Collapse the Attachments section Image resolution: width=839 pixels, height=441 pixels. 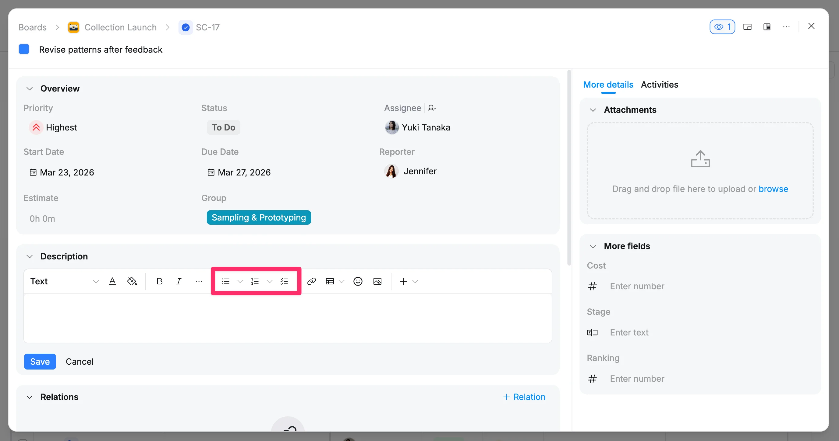click(593, 110)
